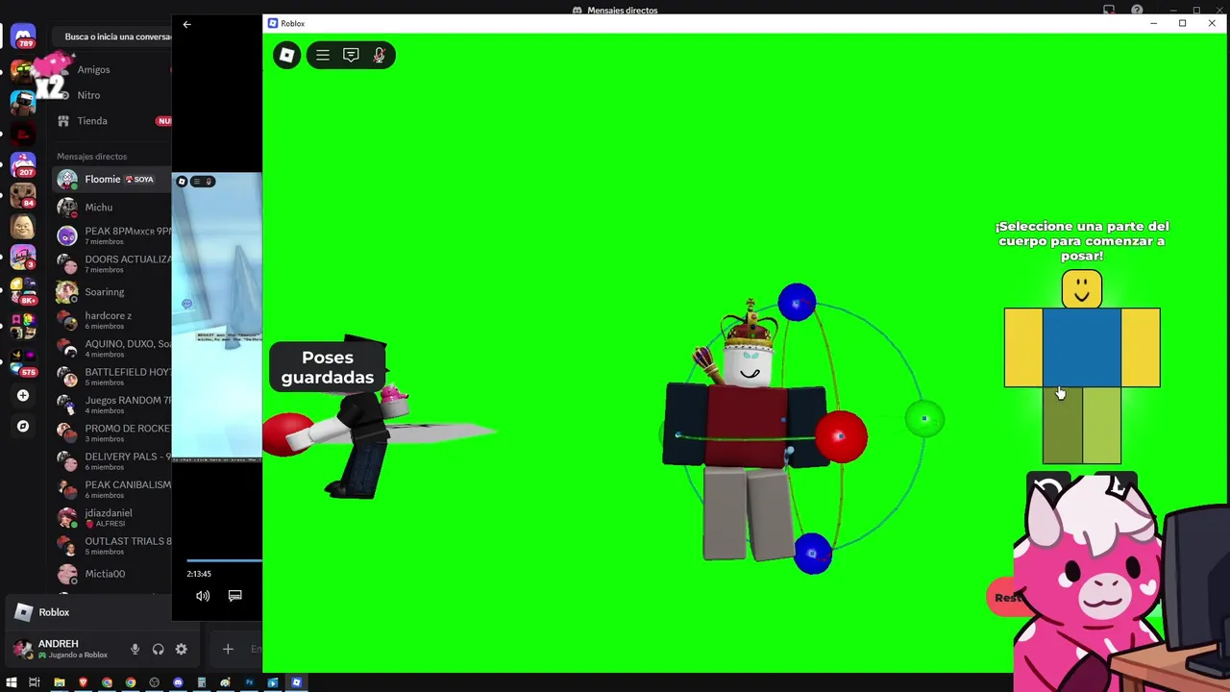Open the stream chat bubble icon
This screenshot has height=692, width=1230.
[x=234, y=596]
